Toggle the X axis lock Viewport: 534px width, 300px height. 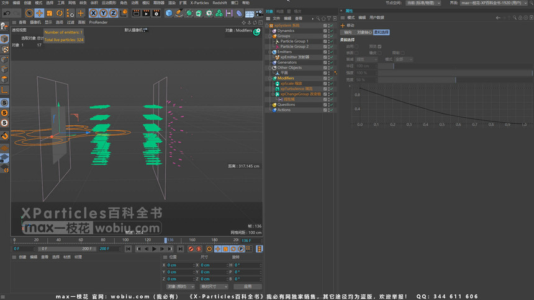(93, 13)
